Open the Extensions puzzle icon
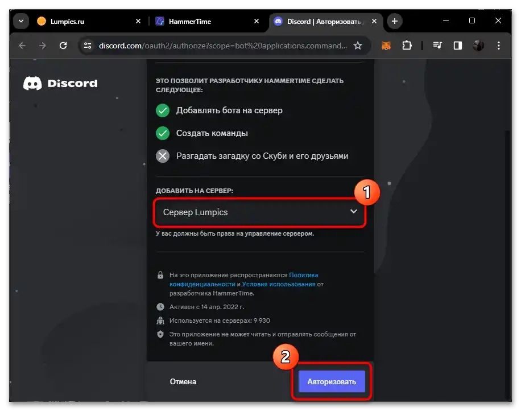 coord(407,46)
